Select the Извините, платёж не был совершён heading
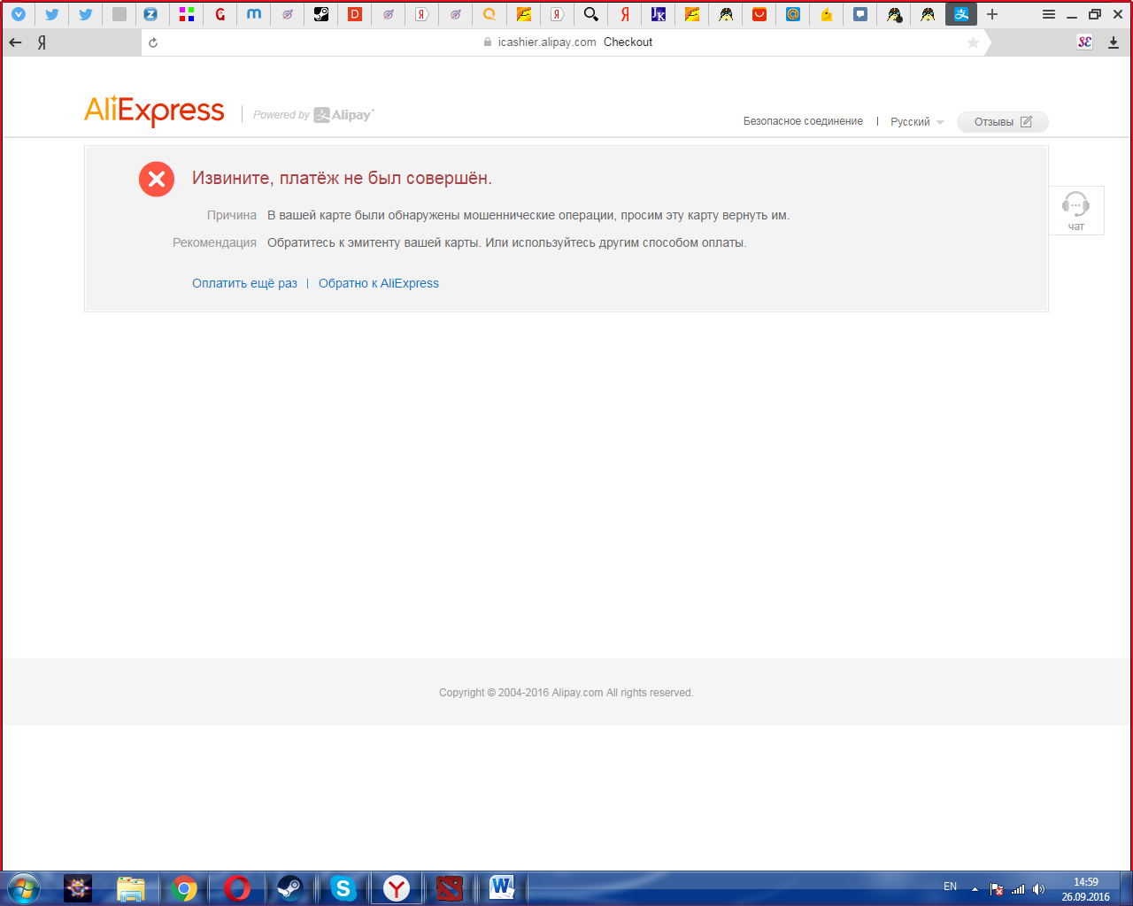The width and height of the screenshot is (1133, 906). [x=342, y=178]
